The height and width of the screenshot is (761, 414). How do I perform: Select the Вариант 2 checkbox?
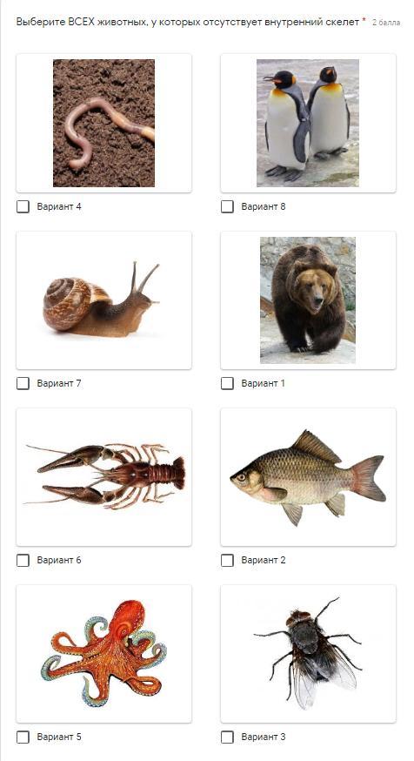click(227, 561)
